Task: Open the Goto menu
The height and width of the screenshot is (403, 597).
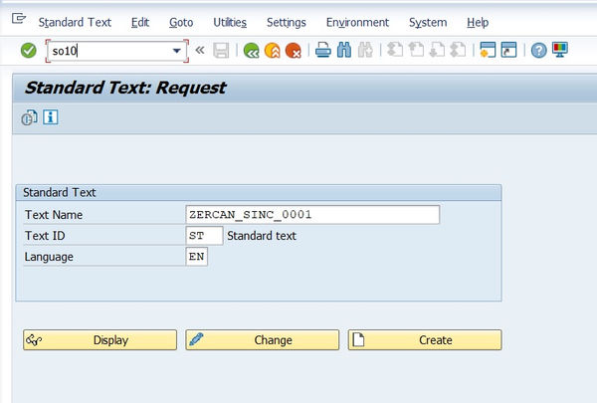Action: pos(181,23)
